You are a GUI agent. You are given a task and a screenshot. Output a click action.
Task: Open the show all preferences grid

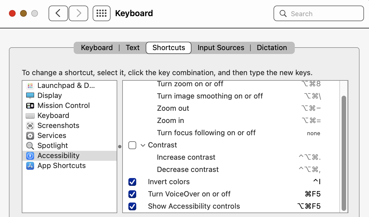pos(102,13)
